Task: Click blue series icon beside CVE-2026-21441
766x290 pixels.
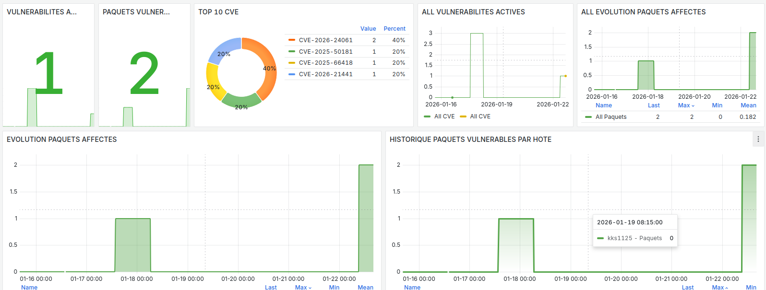Action: point(292,74)
